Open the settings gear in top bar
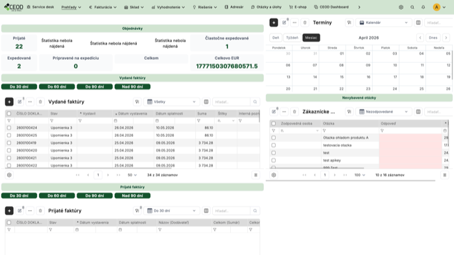This screenshot has height=255, width=454. pyautogui.click(x=401, y=7)
